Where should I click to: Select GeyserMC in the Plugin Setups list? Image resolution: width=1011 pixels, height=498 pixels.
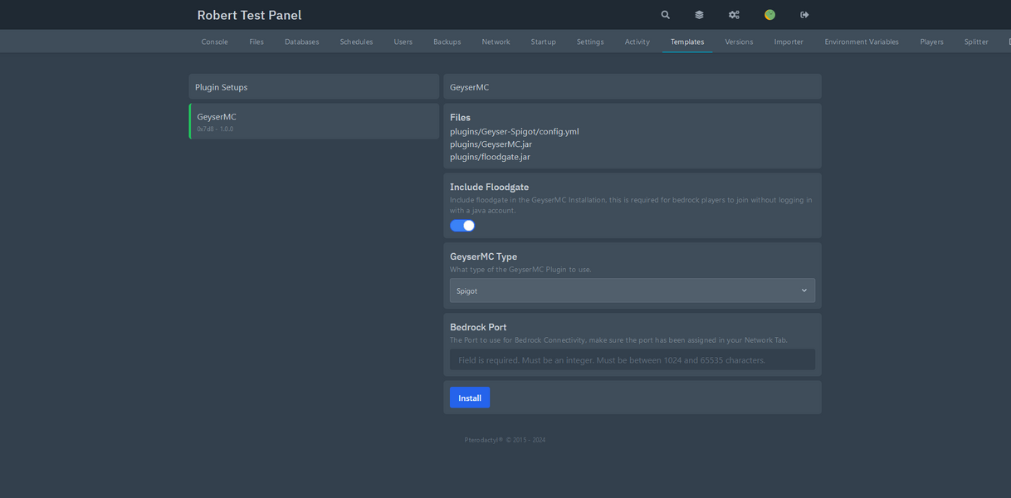pos(314,120)
